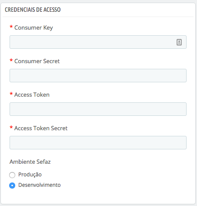Click the Desenvolvimento option label text
The height and width of the screenshot is (206, 197).
pos(40,185)
